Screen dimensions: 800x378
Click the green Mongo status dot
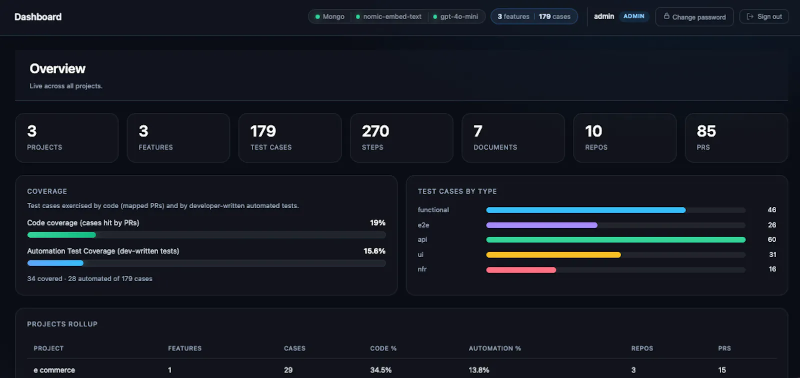(x=317, y=16)
